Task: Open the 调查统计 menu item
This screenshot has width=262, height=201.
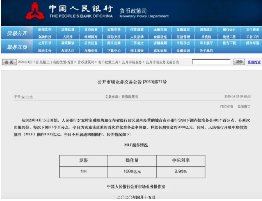Action: click(x=206, y=29)
